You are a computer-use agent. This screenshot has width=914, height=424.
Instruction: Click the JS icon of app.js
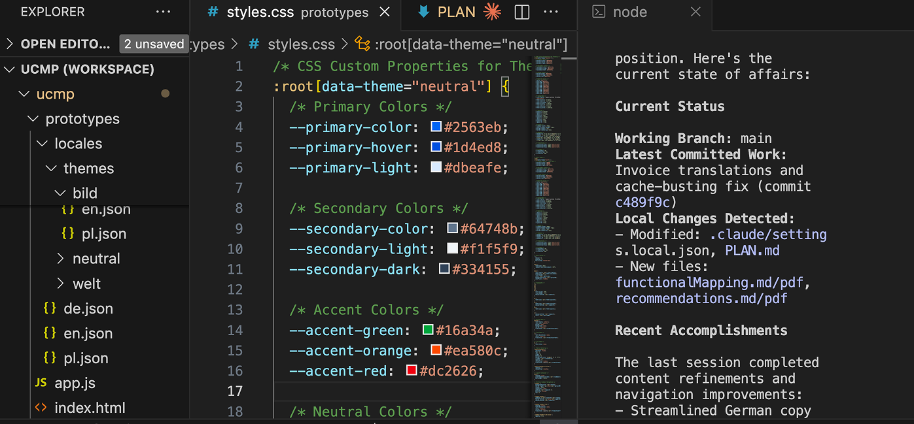[41, 383]
